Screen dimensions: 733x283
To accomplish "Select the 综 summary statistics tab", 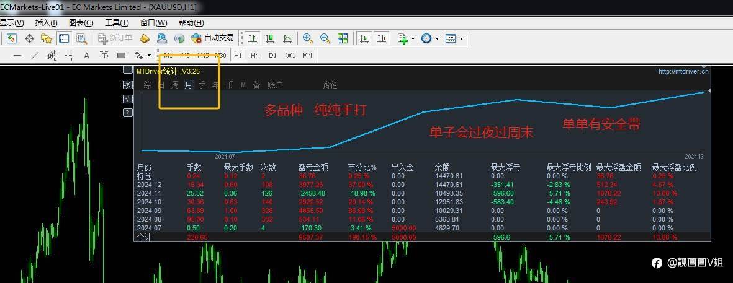I will click(x=147, y=85).
